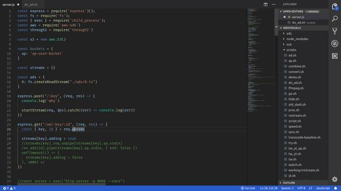Open the Explorer view in activity bar
The height and width of the screenshot is (191, 341).
(x=335, y=7)
